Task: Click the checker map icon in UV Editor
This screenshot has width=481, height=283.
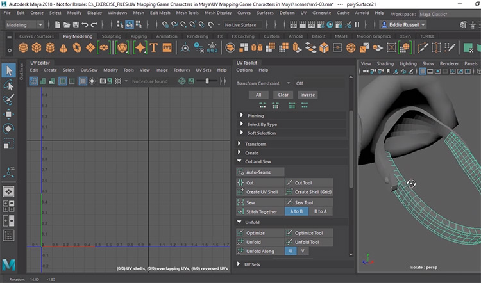Action: pyautogui.click(x=118, y=81)
